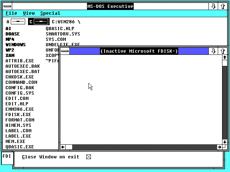Select file AUTOEXEC.BAT
Viewport: 230px width, 172px height.
coord(23,72)
